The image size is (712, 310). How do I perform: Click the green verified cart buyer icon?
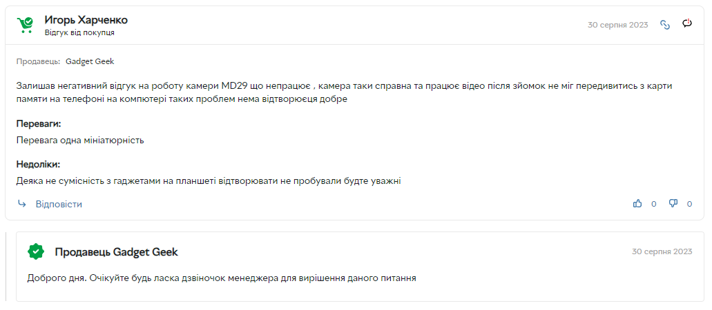25,25
